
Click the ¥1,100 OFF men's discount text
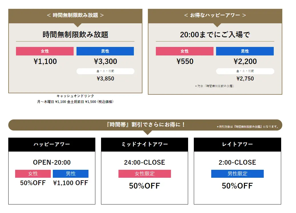[x=71, y=183]
